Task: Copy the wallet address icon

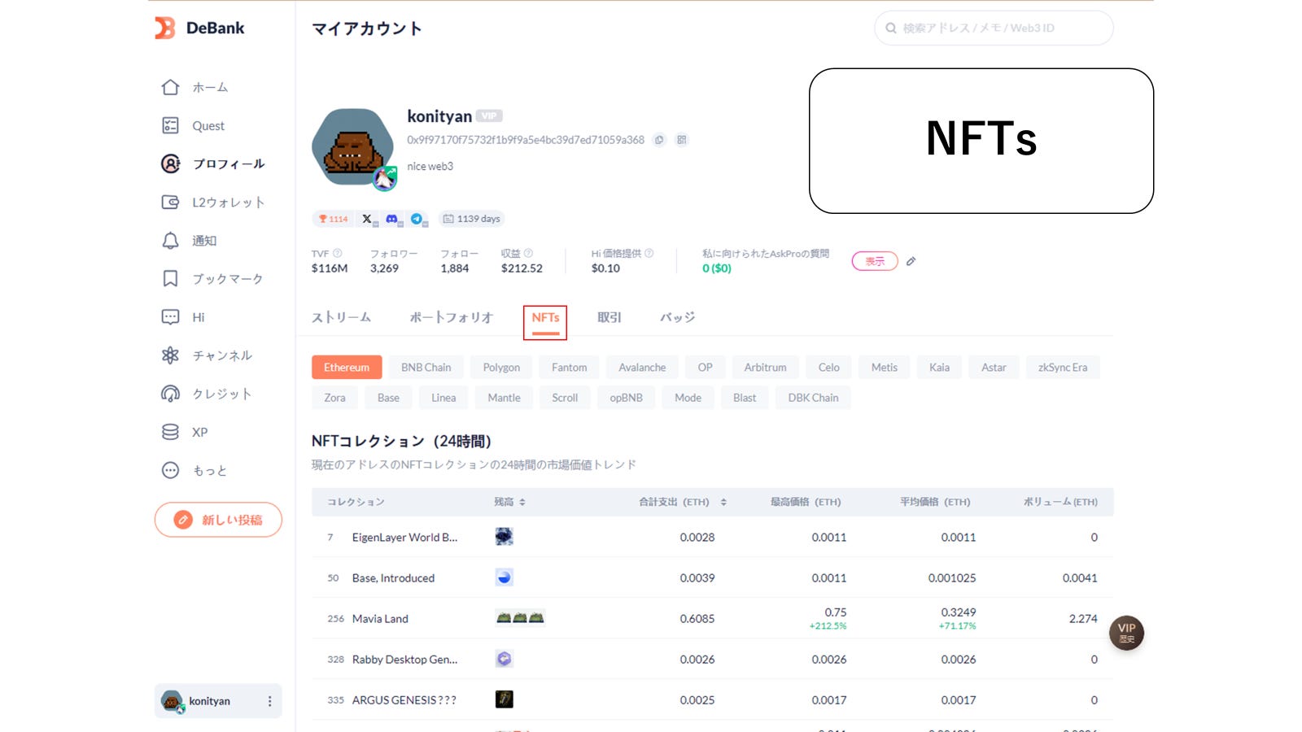Action: point(659,140)
